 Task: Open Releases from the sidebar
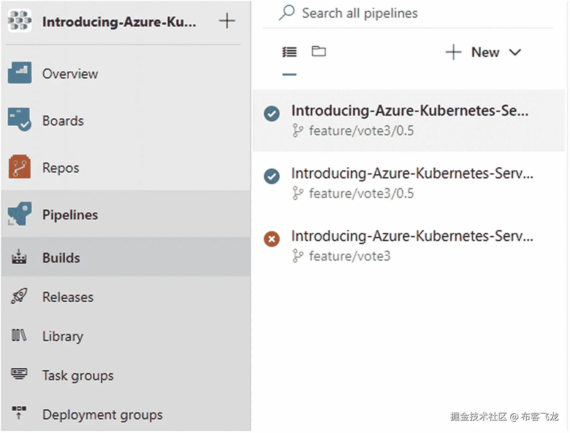click(x=68, y=297)
